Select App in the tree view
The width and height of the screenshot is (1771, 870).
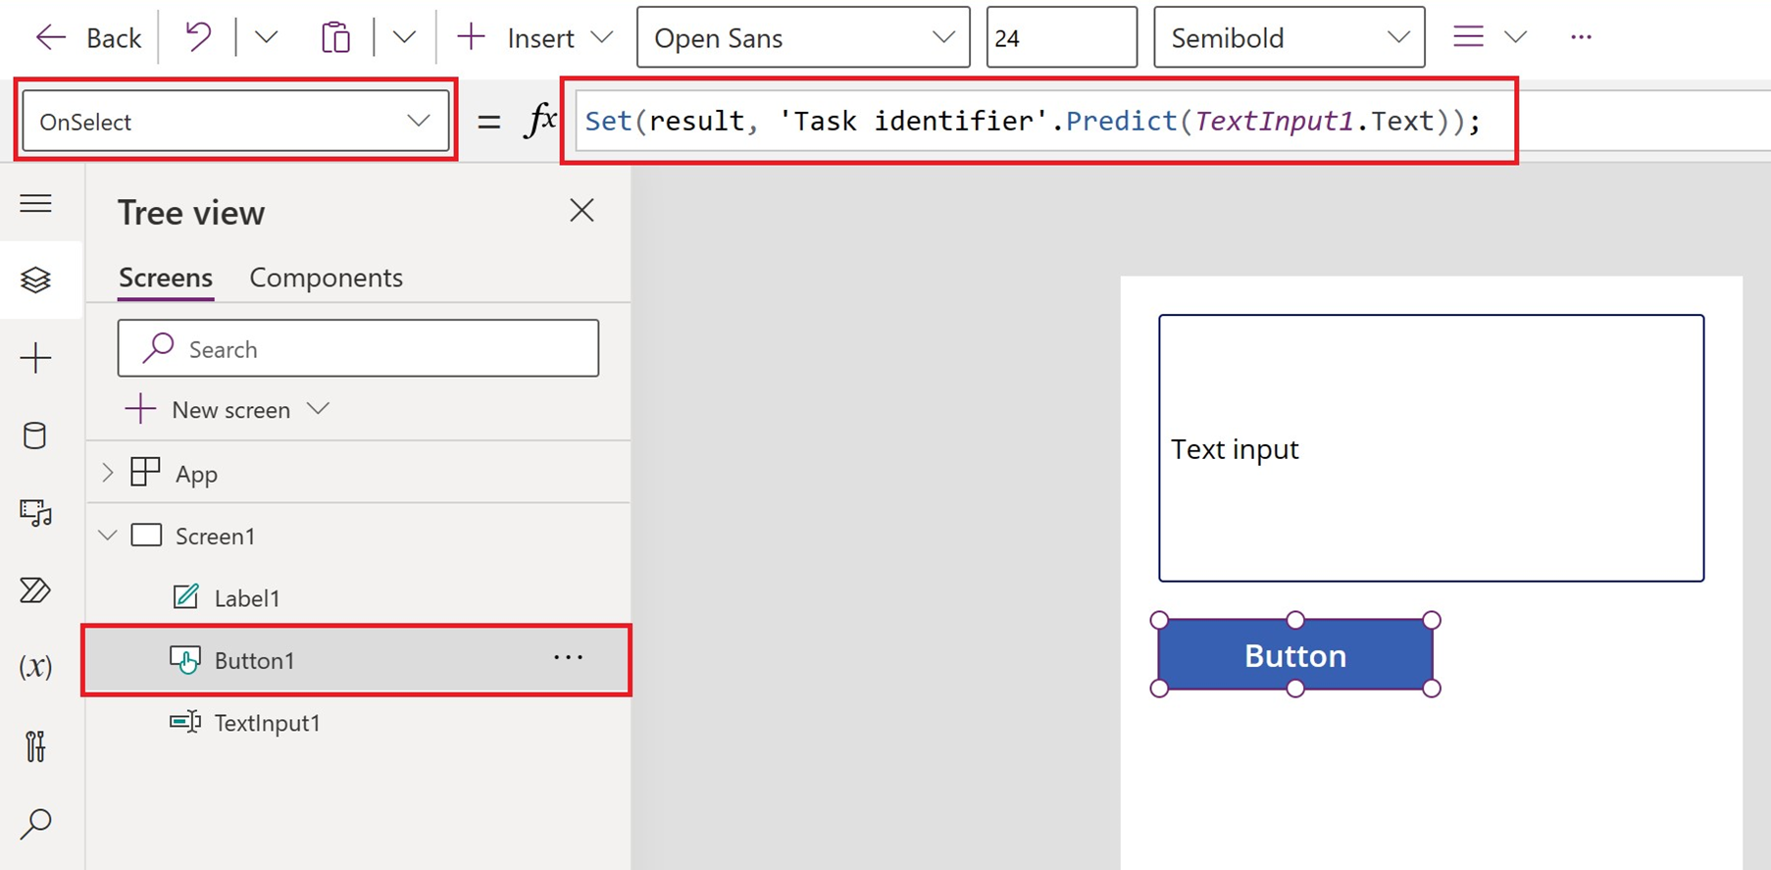pos(196,474)
